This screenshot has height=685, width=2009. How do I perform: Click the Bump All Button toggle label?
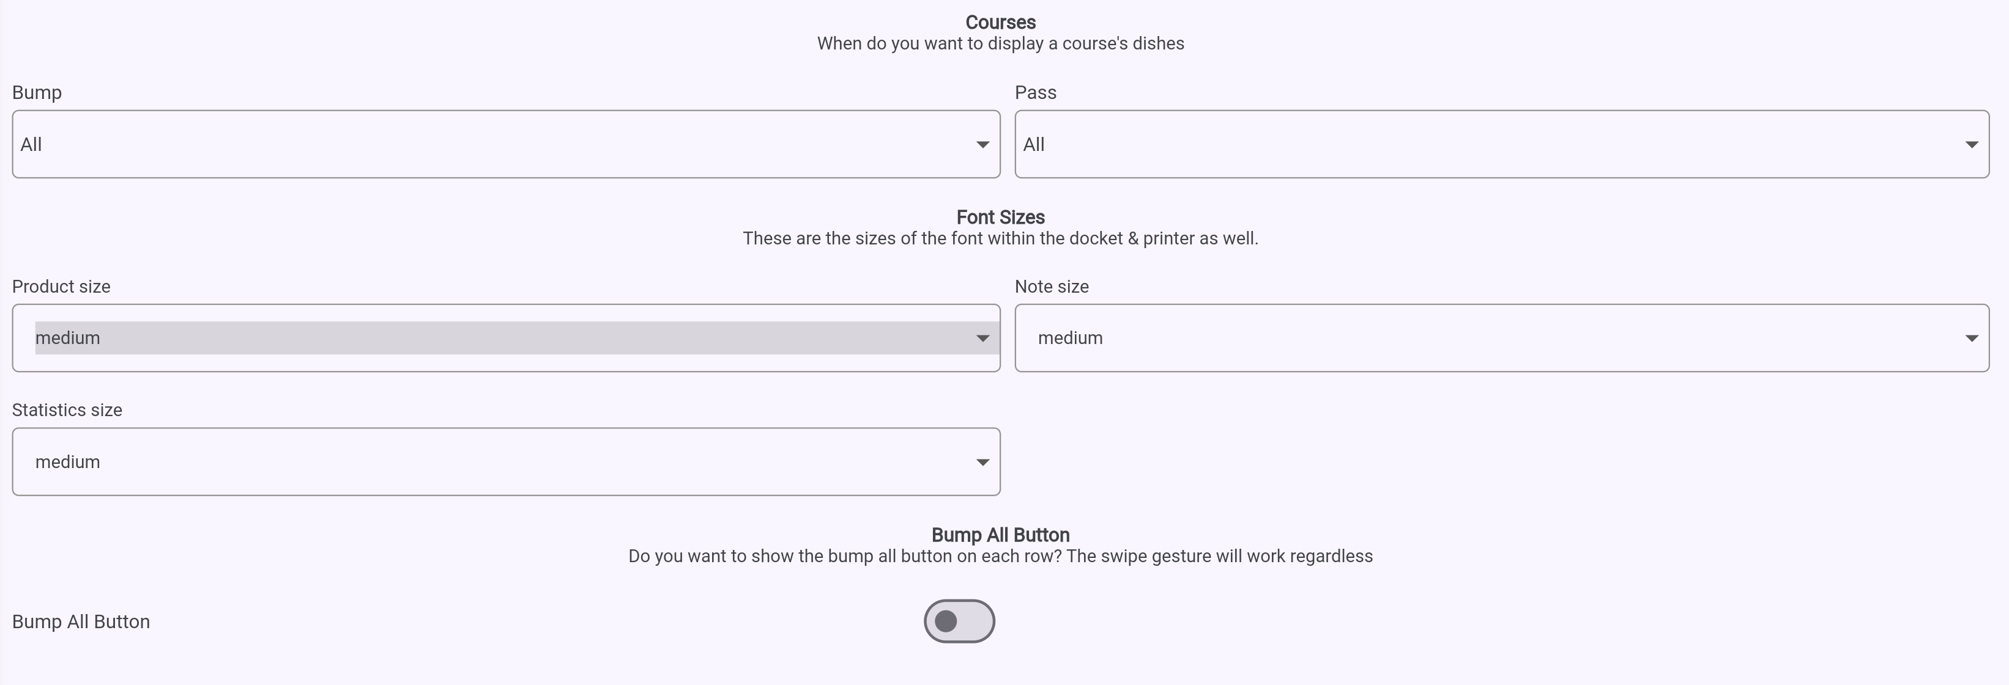click(x=81, y=622)
